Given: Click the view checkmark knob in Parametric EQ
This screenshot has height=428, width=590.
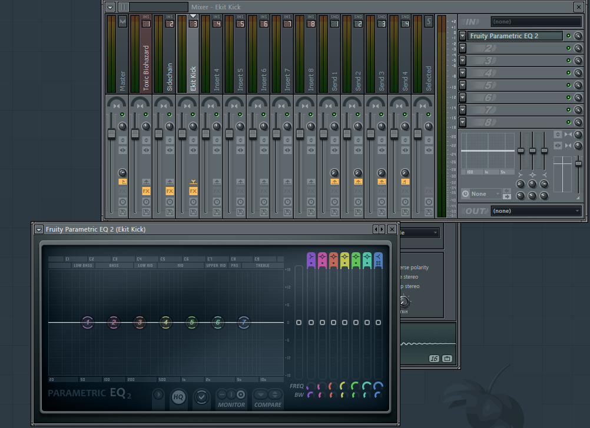Looking at the screenshot, I should coord(202,397).
